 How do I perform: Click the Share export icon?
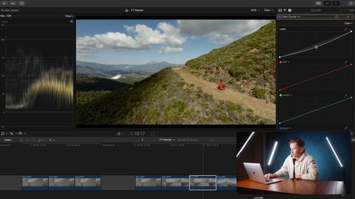[351, 3]
